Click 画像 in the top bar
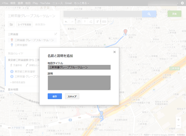This screenshot has width=186, height=136. [x=20, y=3]
